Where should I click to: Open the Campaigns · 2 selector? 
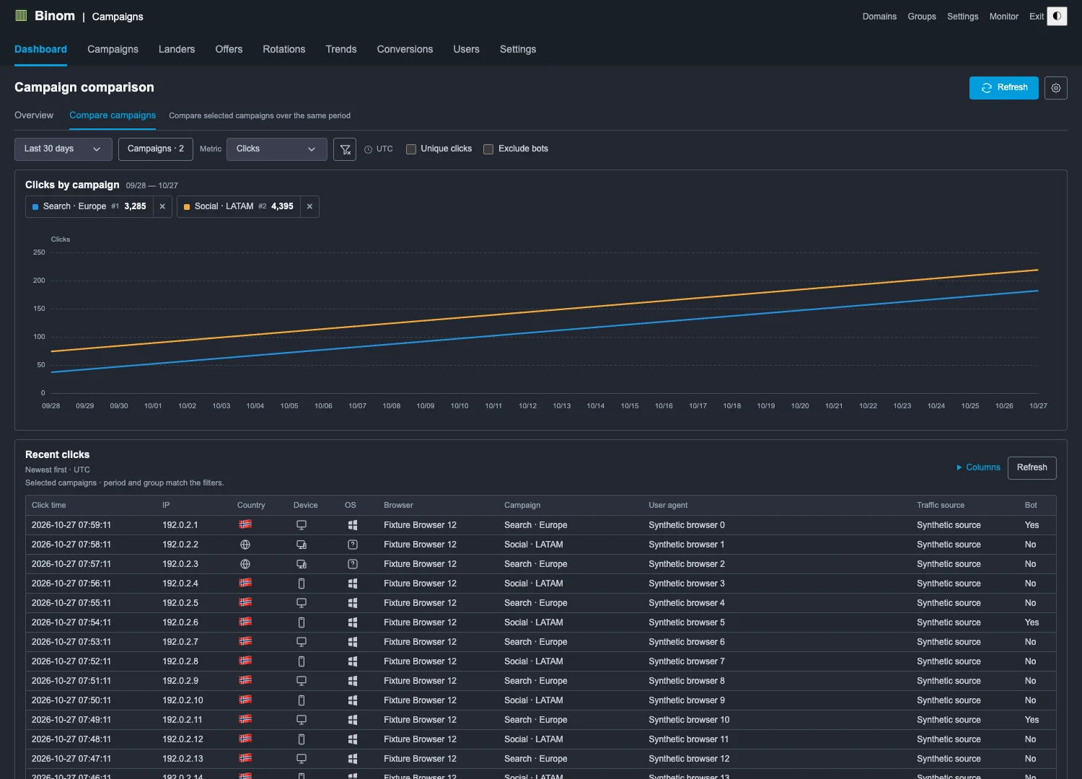click(x=156, y=149)
